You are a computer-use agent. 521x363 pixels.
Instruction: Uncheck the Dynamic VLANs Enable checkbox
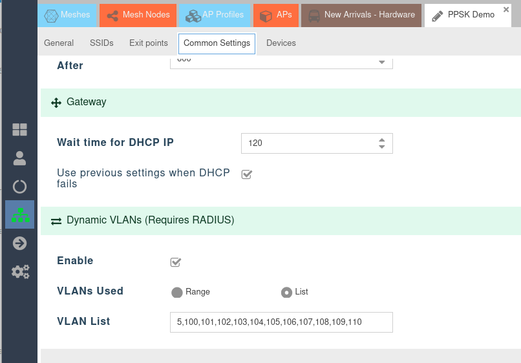point(175,262)
